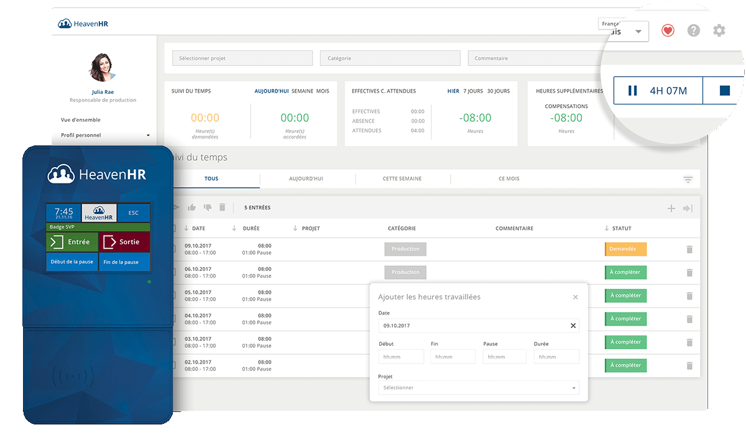
Task: Delete the 03.10.2017 entry with its trash icon
Action: click(689, 342)
